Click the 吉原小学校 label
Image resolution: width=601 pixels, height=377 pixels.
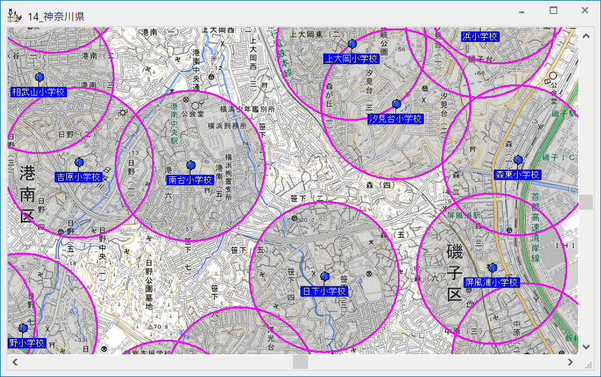79,177
